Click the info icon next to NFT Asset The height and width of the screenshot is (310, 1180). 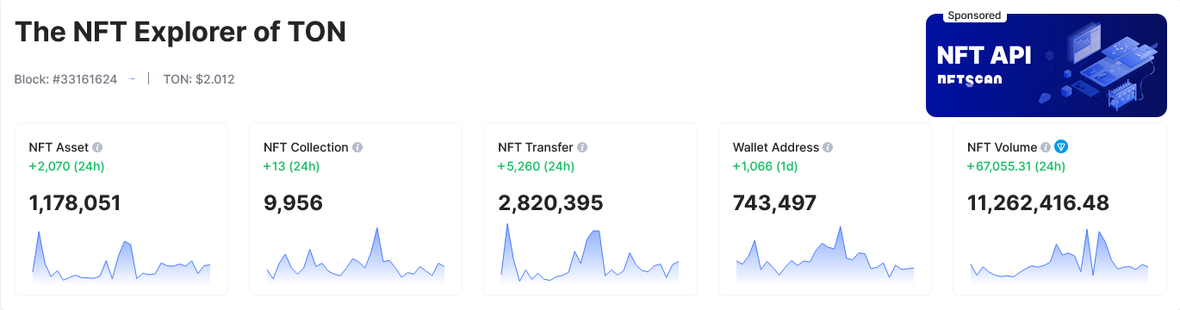point(97,147)
